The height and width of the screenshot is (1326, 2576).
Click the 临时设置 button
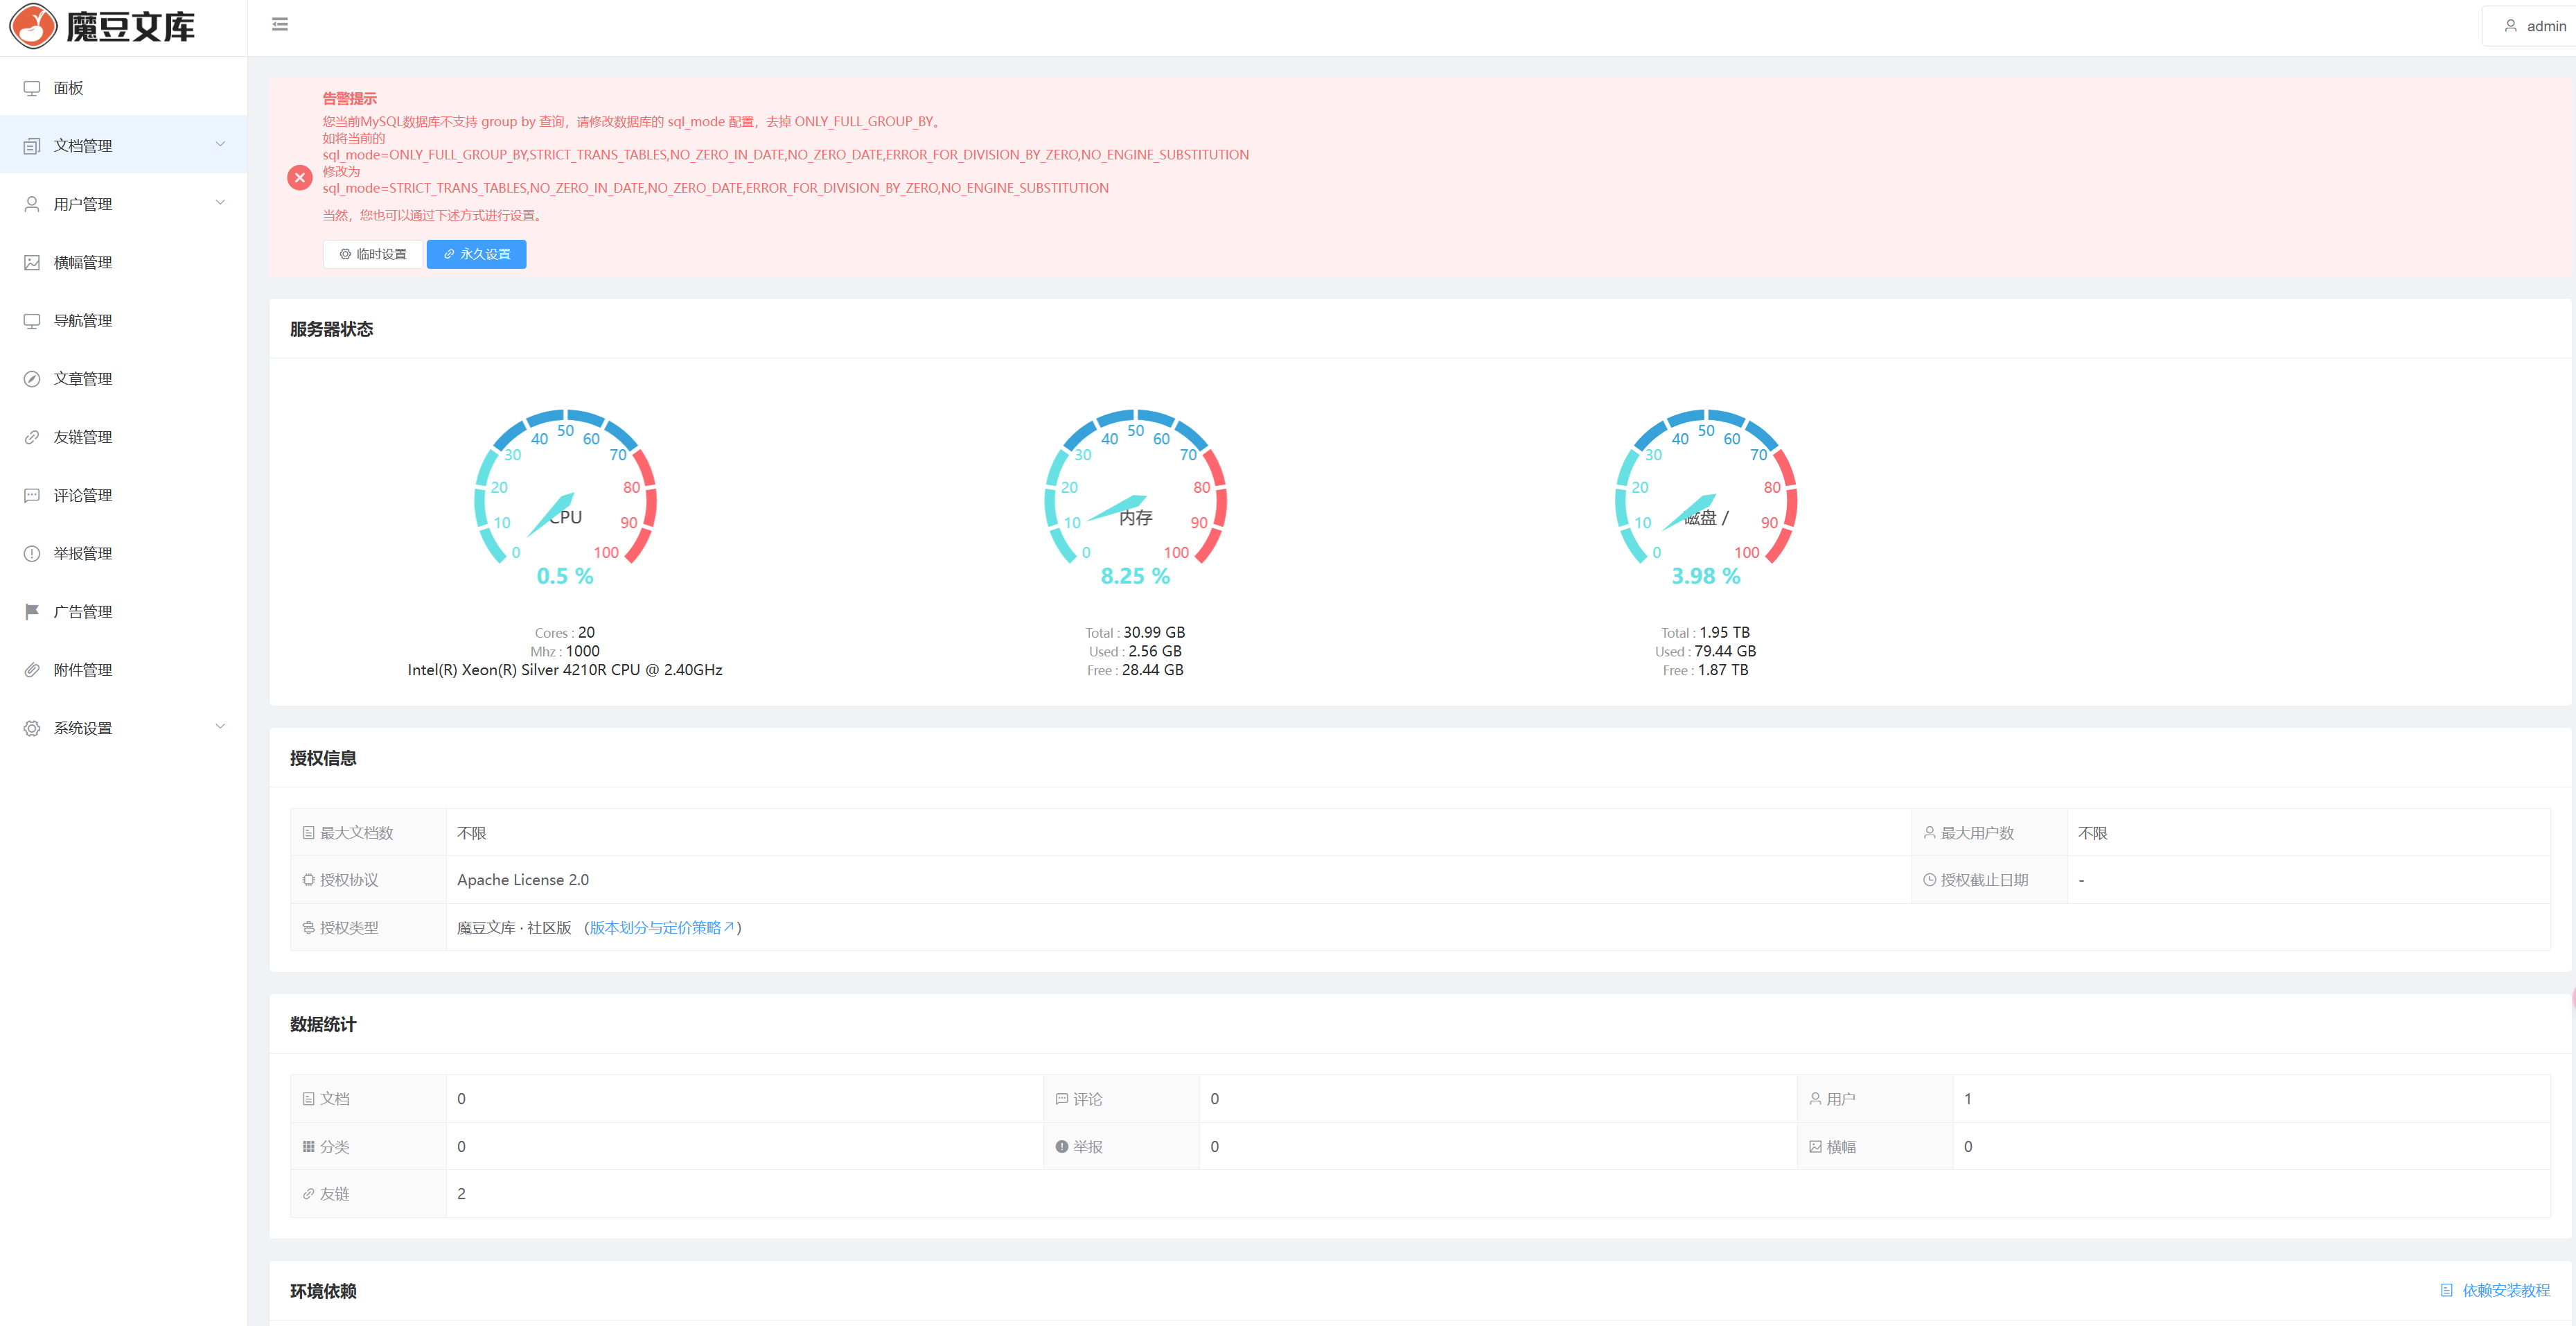(x=373, y=254)
